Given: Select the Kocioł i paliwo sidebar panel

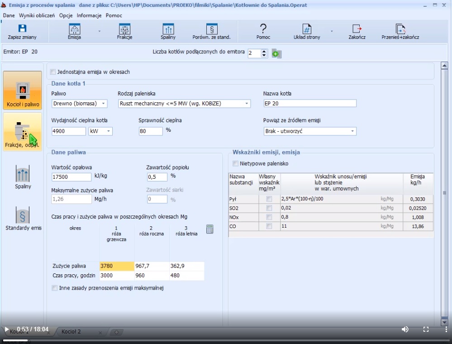Looking at the screenshot, I should tap(23, 90).
